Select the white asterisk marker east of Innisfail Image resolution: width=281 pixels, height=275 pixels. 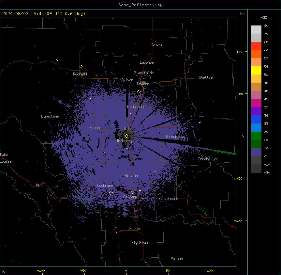pos(164,99)
